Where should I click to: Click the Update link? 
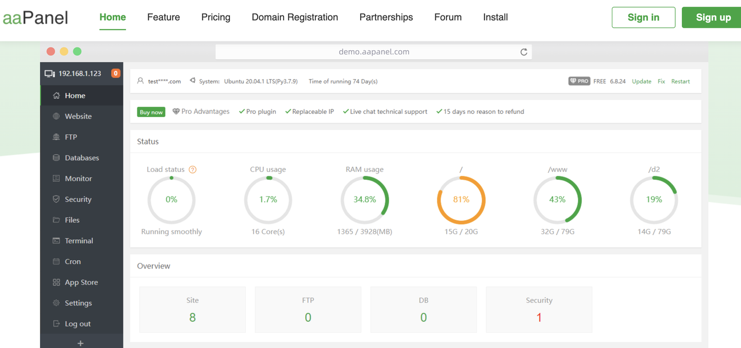(641, 82)
